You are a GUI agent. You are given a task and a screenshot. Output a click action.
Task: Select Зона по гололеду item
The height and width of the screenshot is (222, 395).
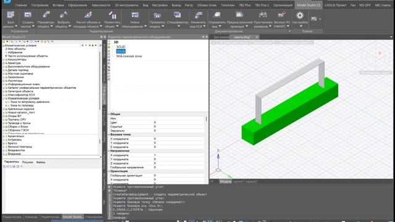tap(22, 105)
